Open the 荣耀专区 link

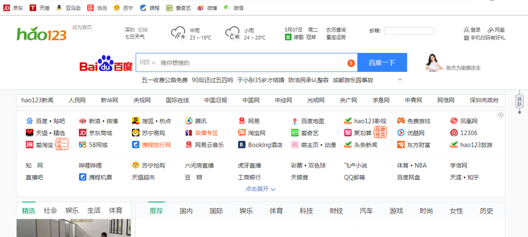tap(207, 133)
